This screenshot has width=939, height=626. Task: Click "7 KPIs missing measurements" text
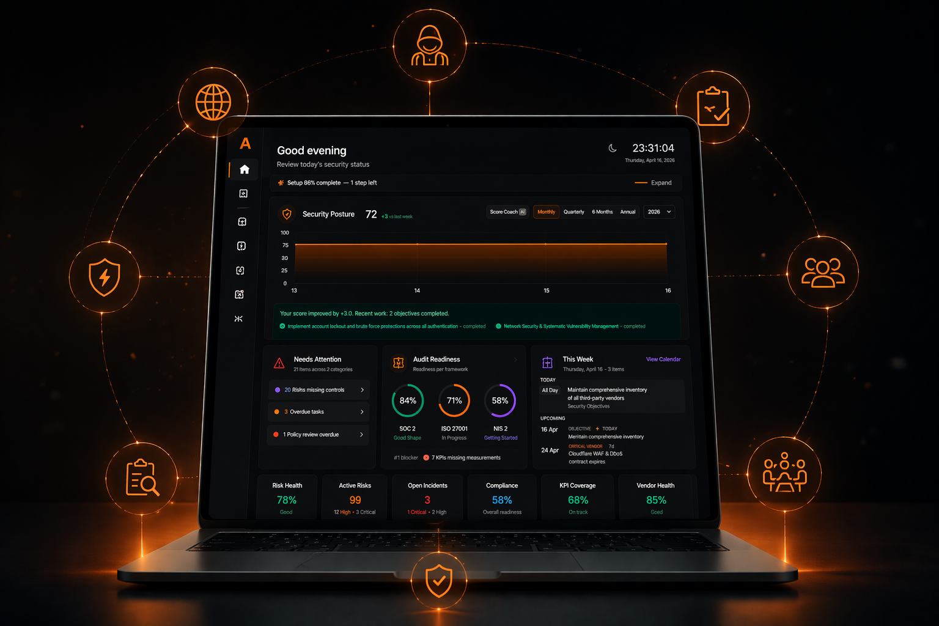pos(466,458)
